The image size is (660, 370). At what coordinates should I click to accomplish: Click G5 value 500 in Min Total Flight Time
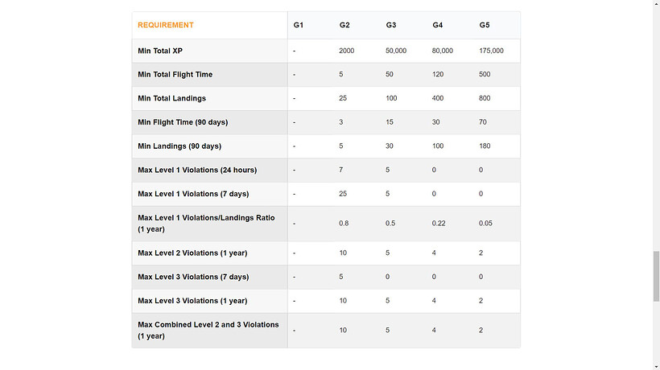click(485, 75)
